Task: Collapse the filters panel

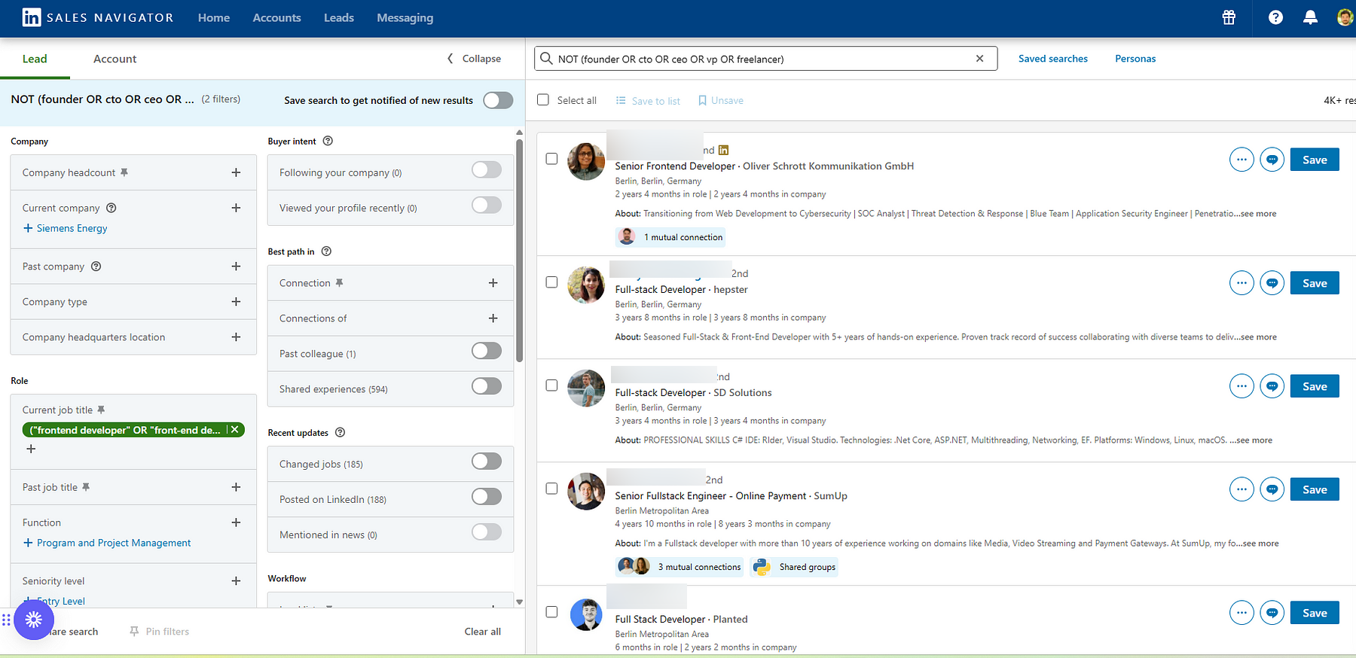Action: pyautogui.click(x=474, y=59)
